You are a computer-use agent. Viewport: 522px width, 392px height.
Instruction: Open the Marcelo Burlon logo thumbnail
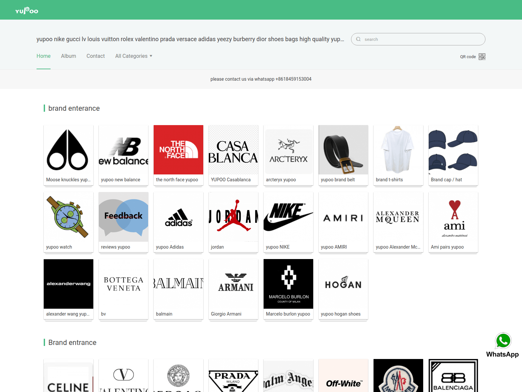[288, 284]
